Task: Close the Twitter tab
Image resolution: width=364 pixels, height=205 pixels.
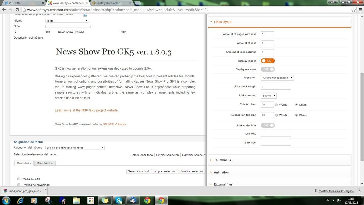Action: coord(43,3)
